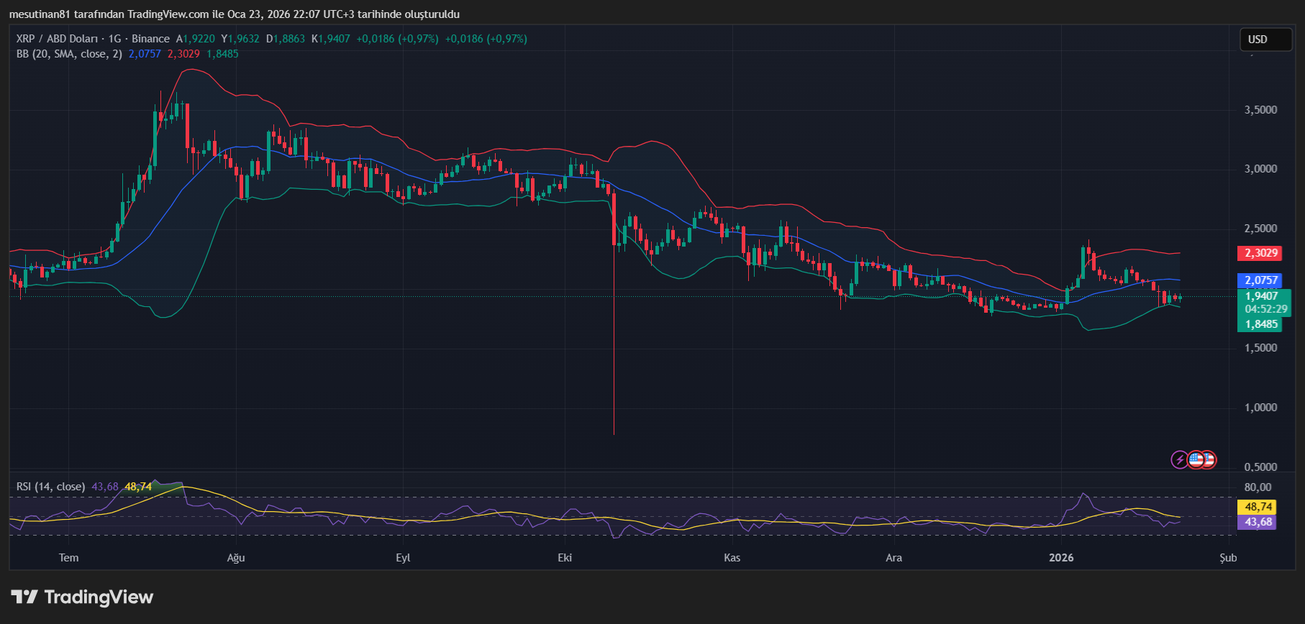Screen dimensions: 1305x624
Task: Select the BB (20, SMA, close, 2) legend
Action: pyautogui.click(x=69, y=54)
